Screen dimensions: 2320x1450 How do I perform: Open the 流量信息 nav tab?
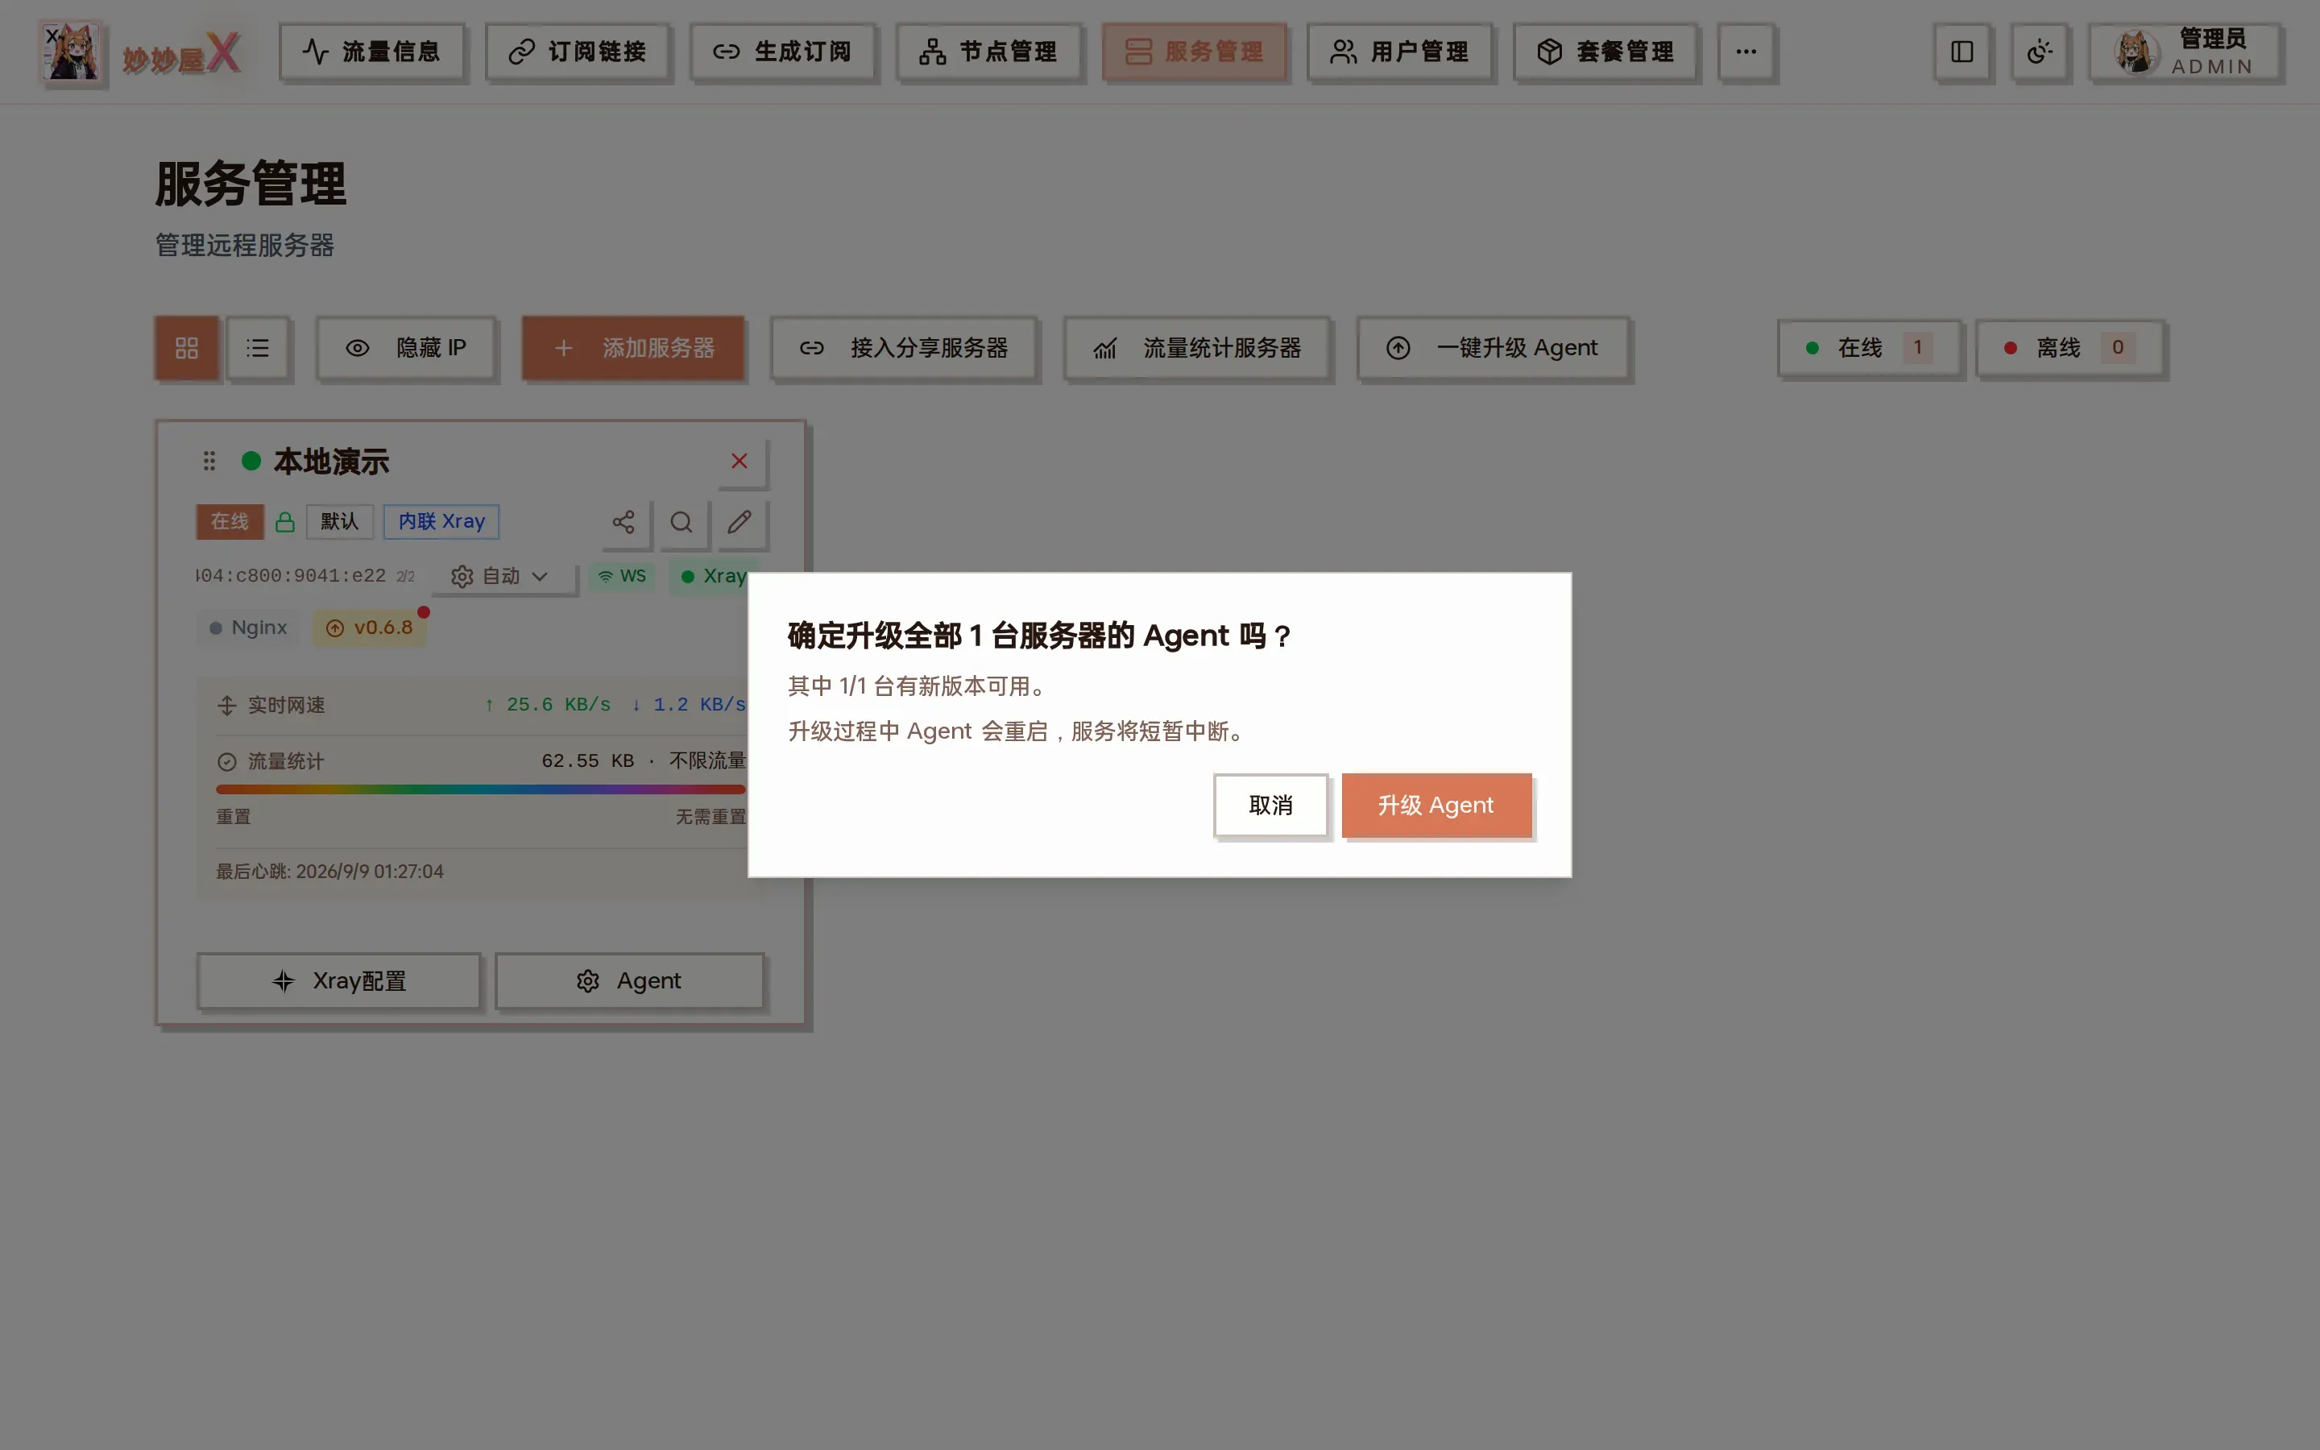371,52
